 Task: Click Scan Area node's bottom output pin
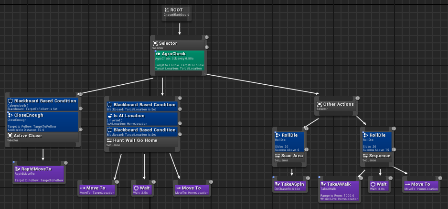(289, 164)
